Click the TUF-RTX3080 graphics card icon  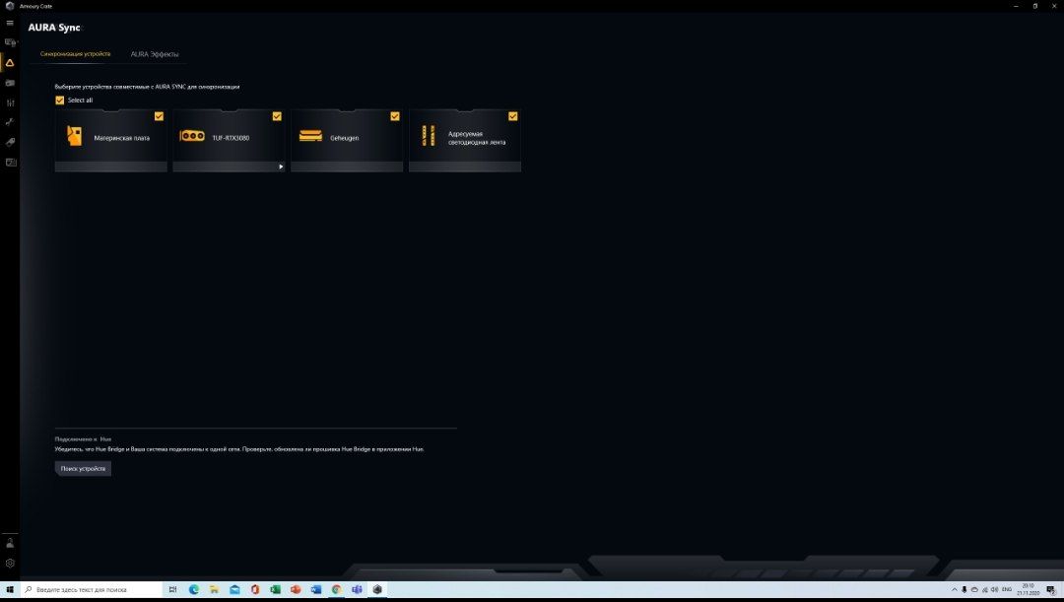[192, 136]
